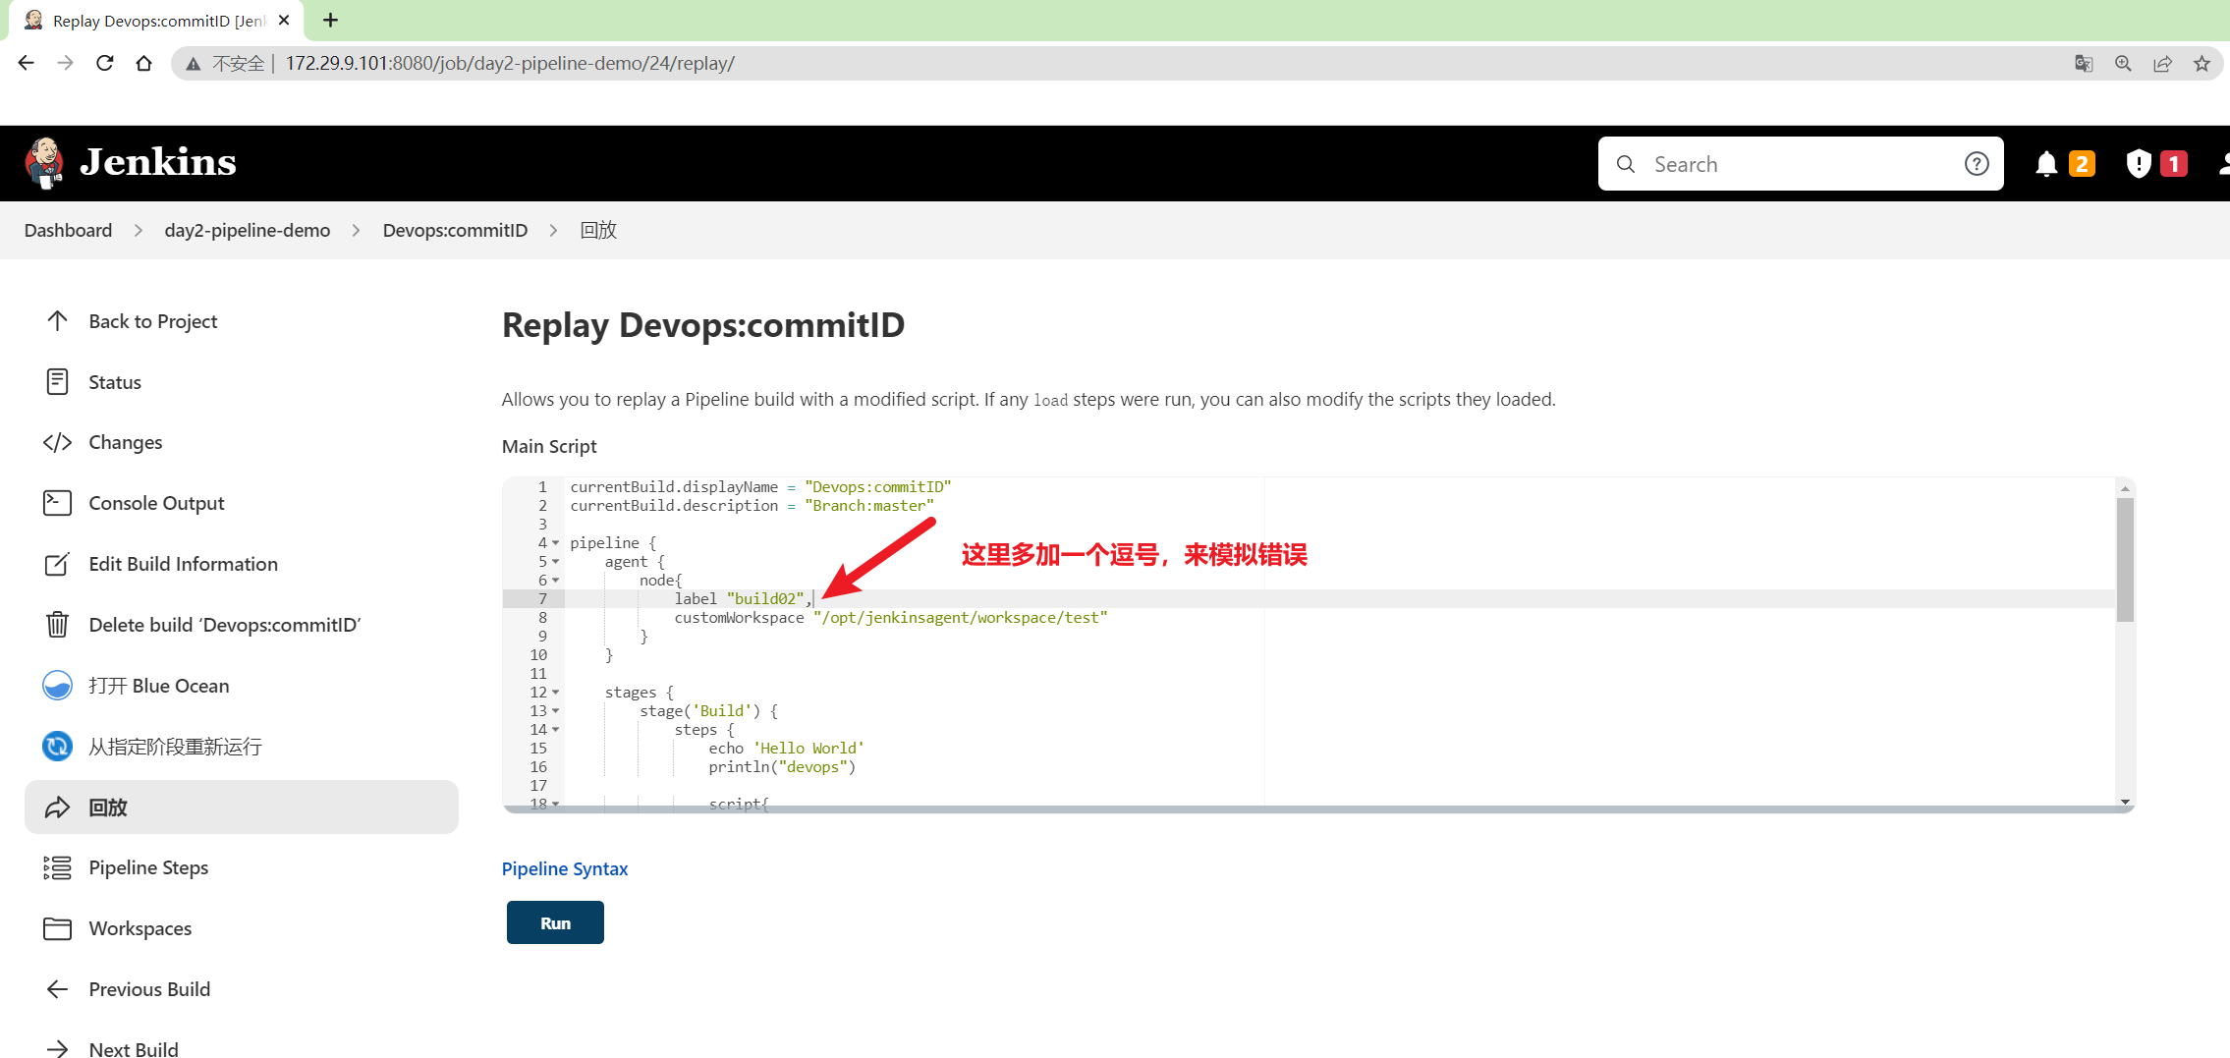Viewport: 2230px width, 1058px height.
Task: Collapse the script block fold arrow on line 18
Action: 556,804
